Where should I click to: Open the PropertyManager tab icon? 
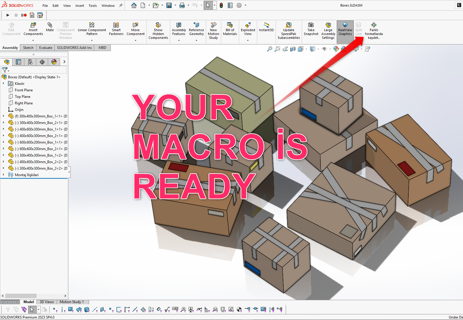point(18,62)
